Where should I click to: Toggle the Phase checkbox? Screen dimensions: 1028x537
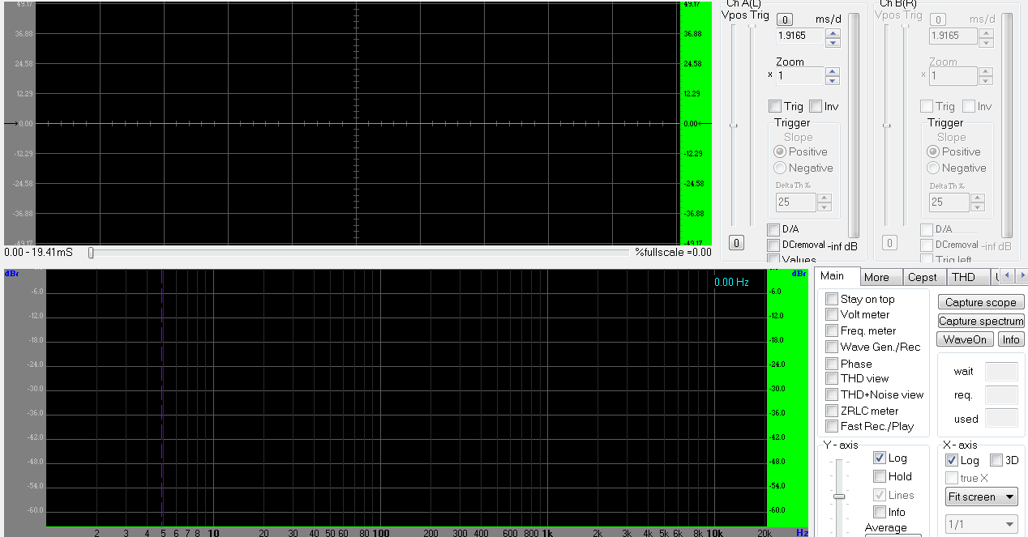tap(832, 364)
